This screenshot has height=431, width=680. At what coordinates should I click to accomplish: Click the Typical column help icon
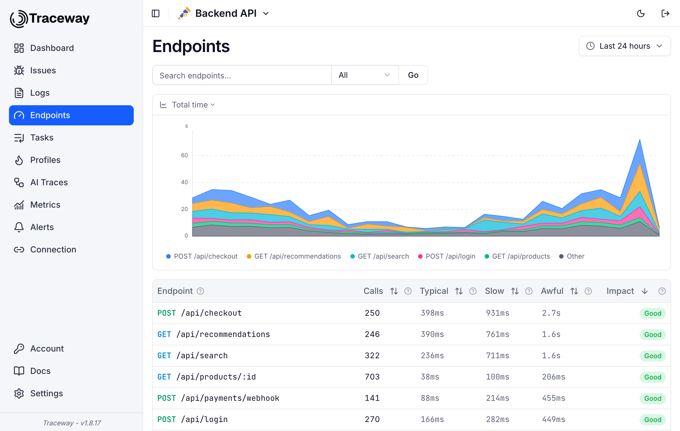(473, 291)
